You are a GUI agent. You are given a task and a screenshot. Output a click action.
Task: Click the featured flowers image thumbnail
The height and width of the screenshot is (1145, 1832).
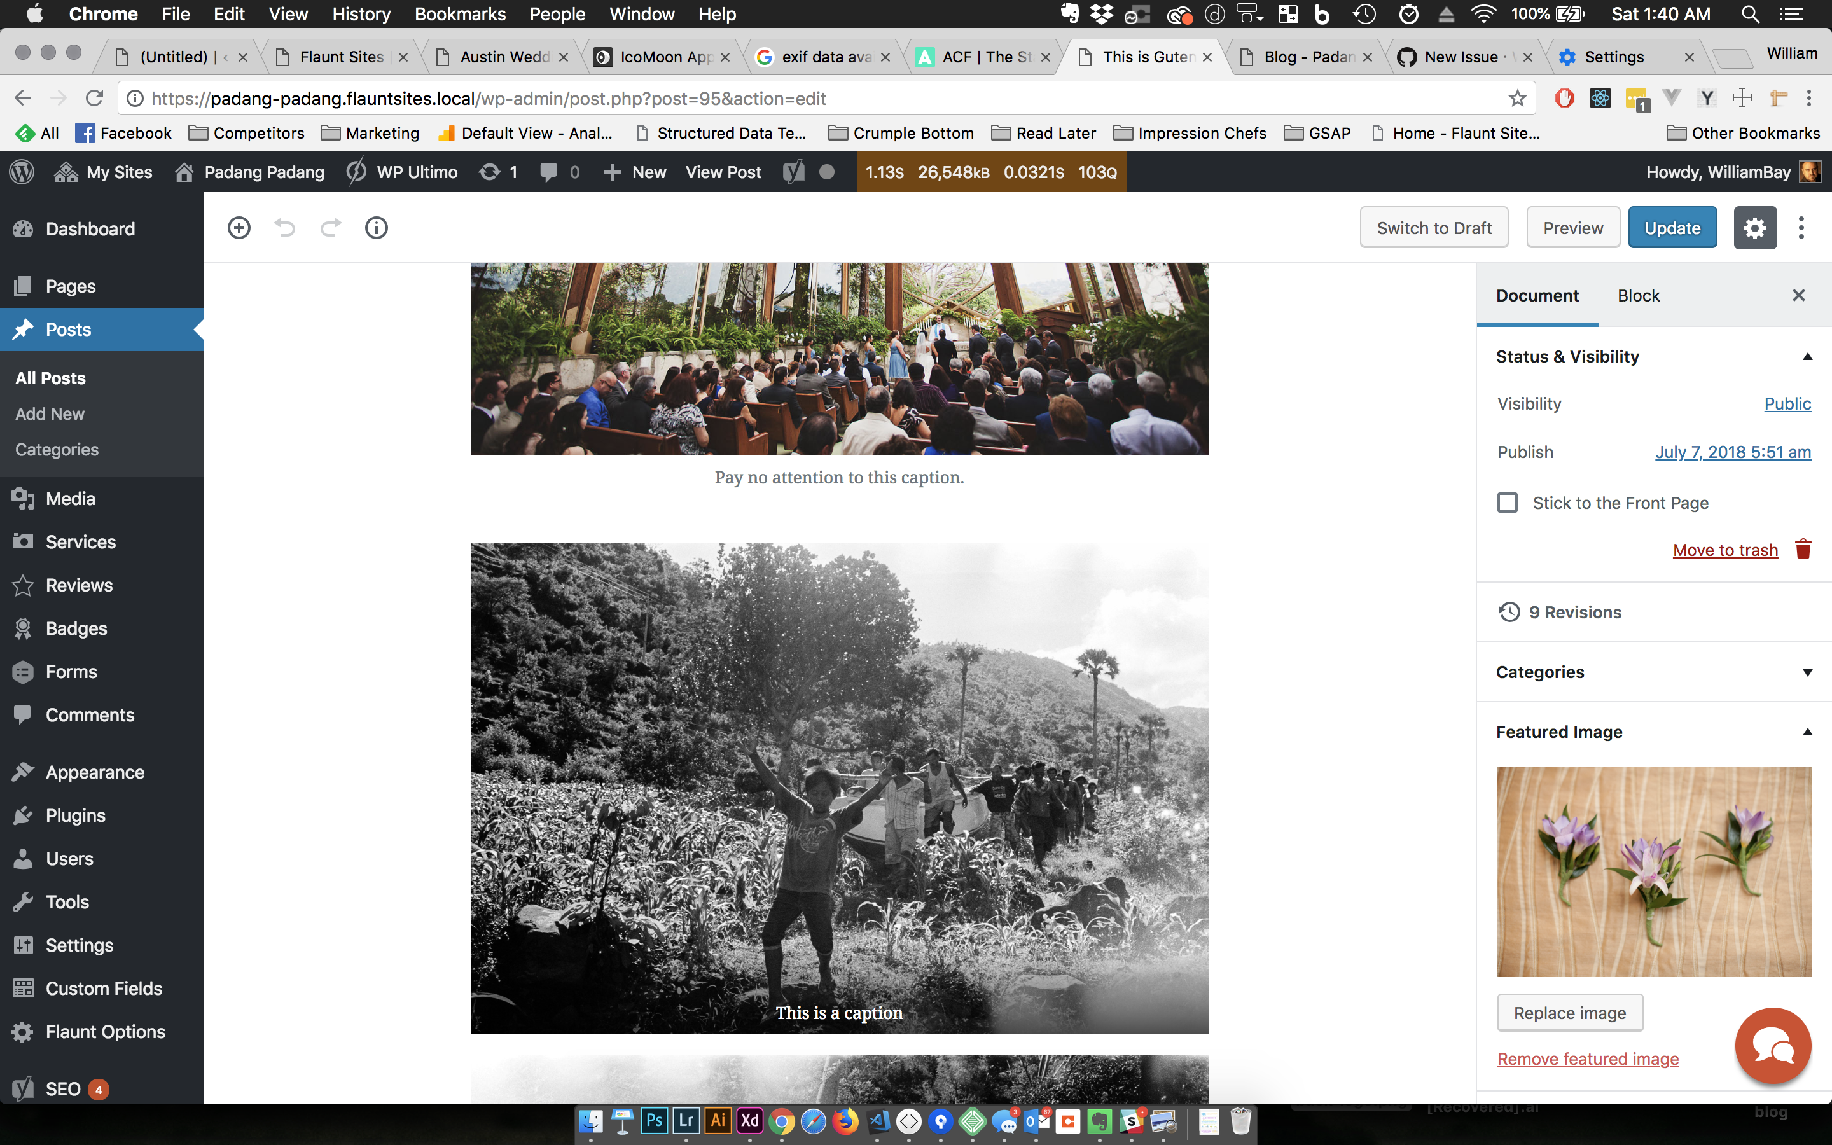pos(1653,871)
